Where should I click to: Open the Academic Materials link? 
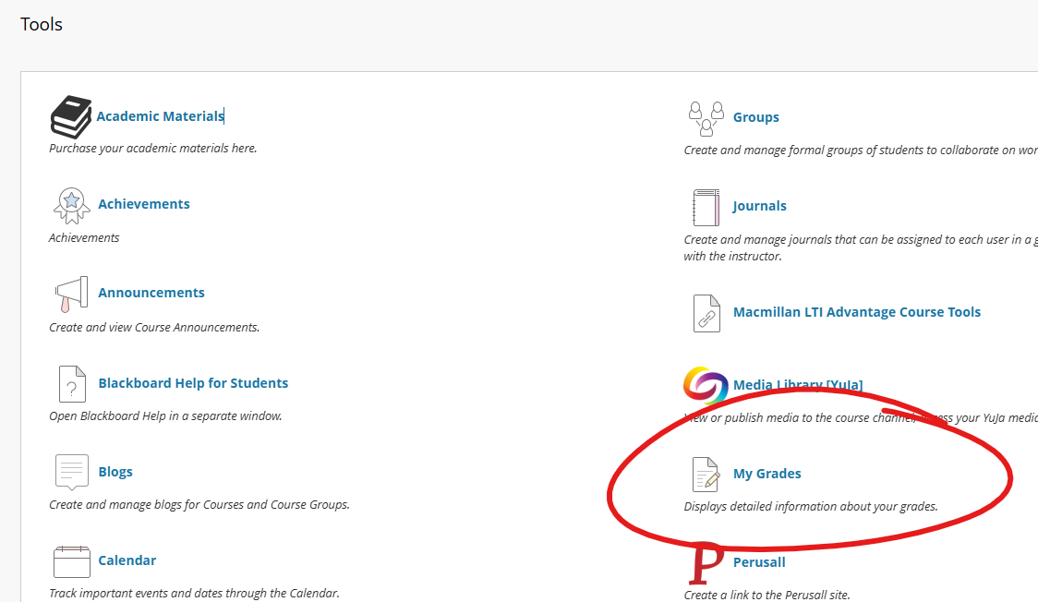[x=160, y=115]
